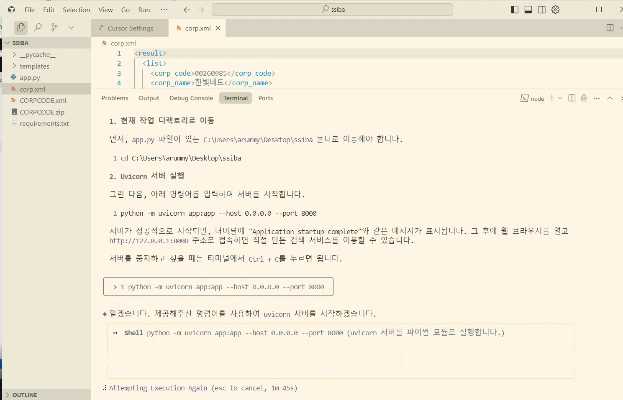The image size is (623, 400).
Task: Open the Go menu
Action: pyautogui.click(x=126, y=10)
